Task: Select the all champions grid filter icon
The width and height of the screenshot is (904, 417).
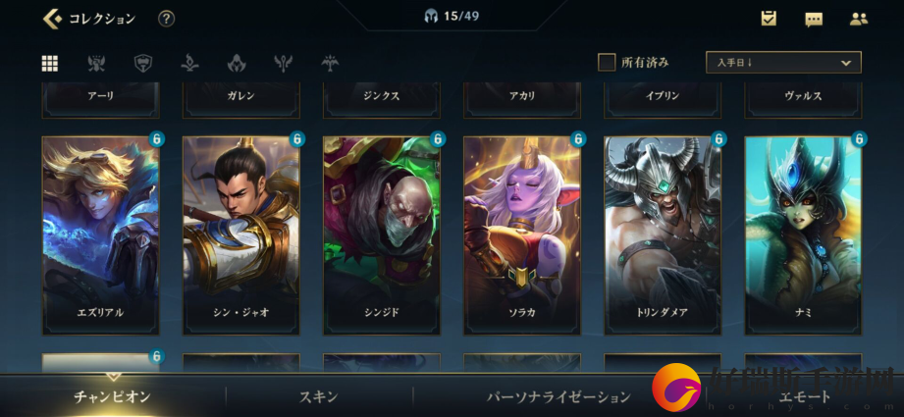Action: (x=50, y=64)
